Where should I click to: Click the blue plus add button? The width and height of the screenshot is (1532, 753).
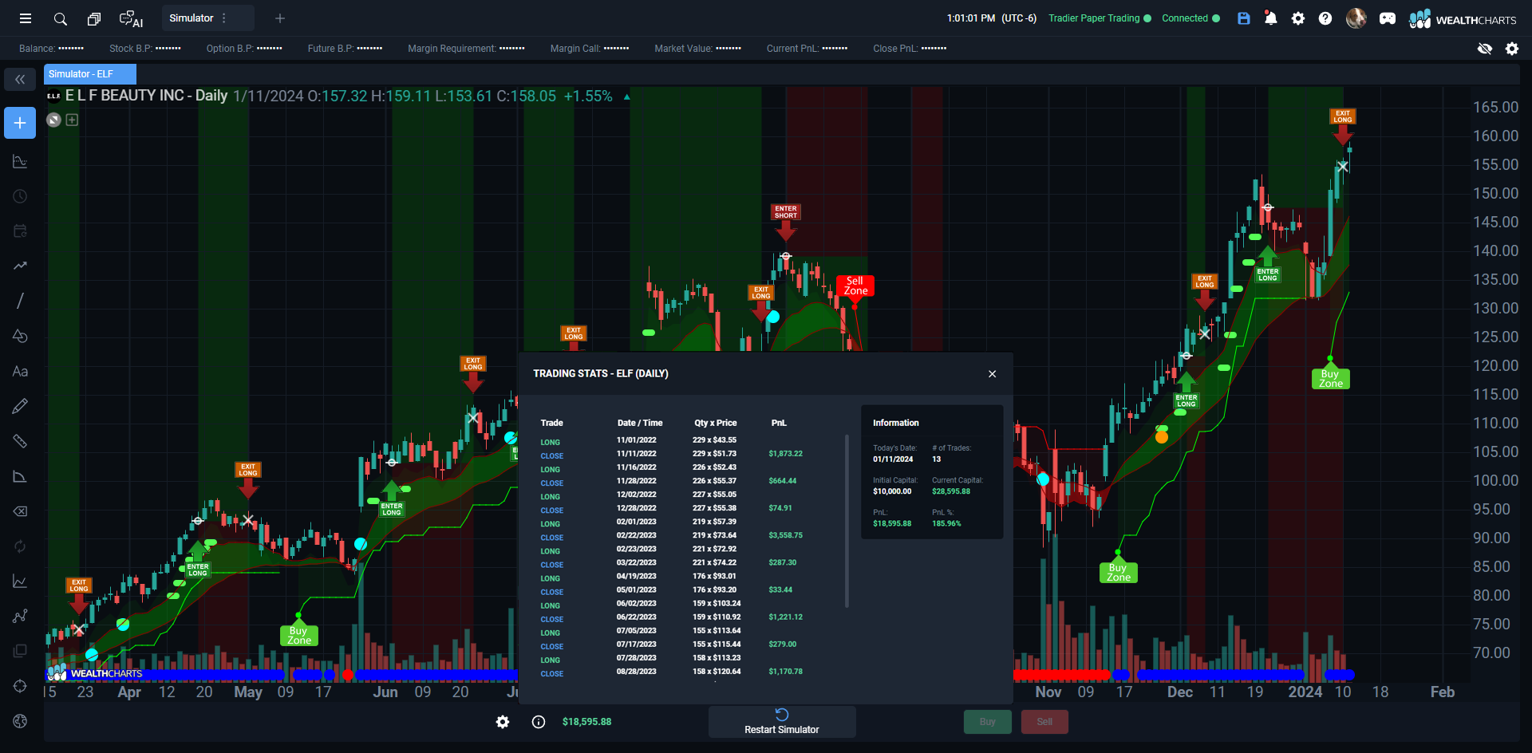coord(20,123)
